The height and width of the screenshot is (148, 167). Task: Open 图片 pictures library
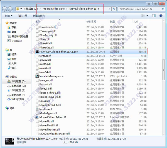click(x=12, y=59)
